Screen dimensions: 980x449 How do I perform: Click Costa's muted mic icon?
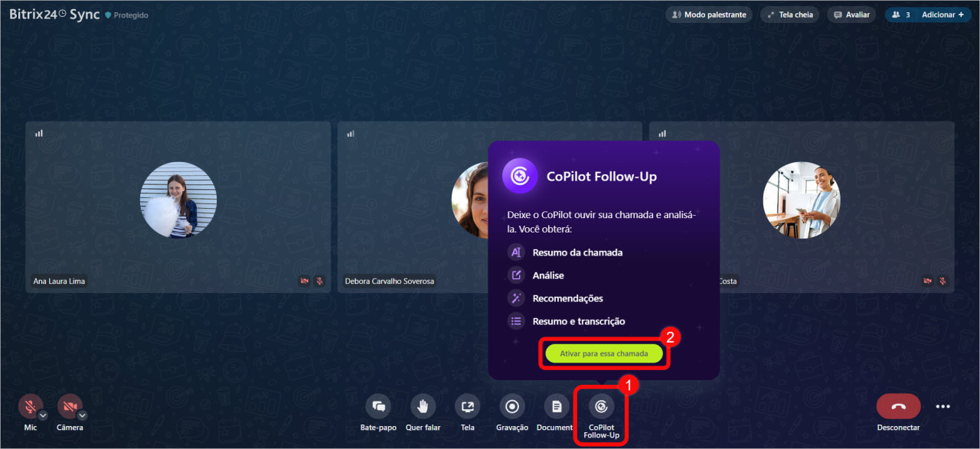click(x=942, y=281)
